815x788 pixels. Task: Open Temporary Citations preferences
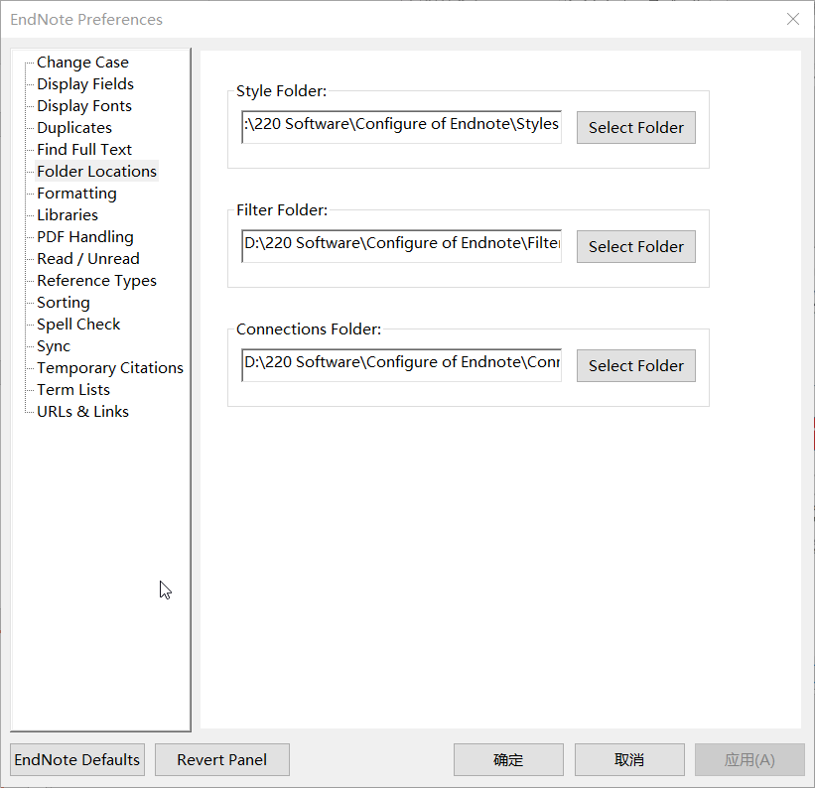pyautogui.click(x=110, y=368)
